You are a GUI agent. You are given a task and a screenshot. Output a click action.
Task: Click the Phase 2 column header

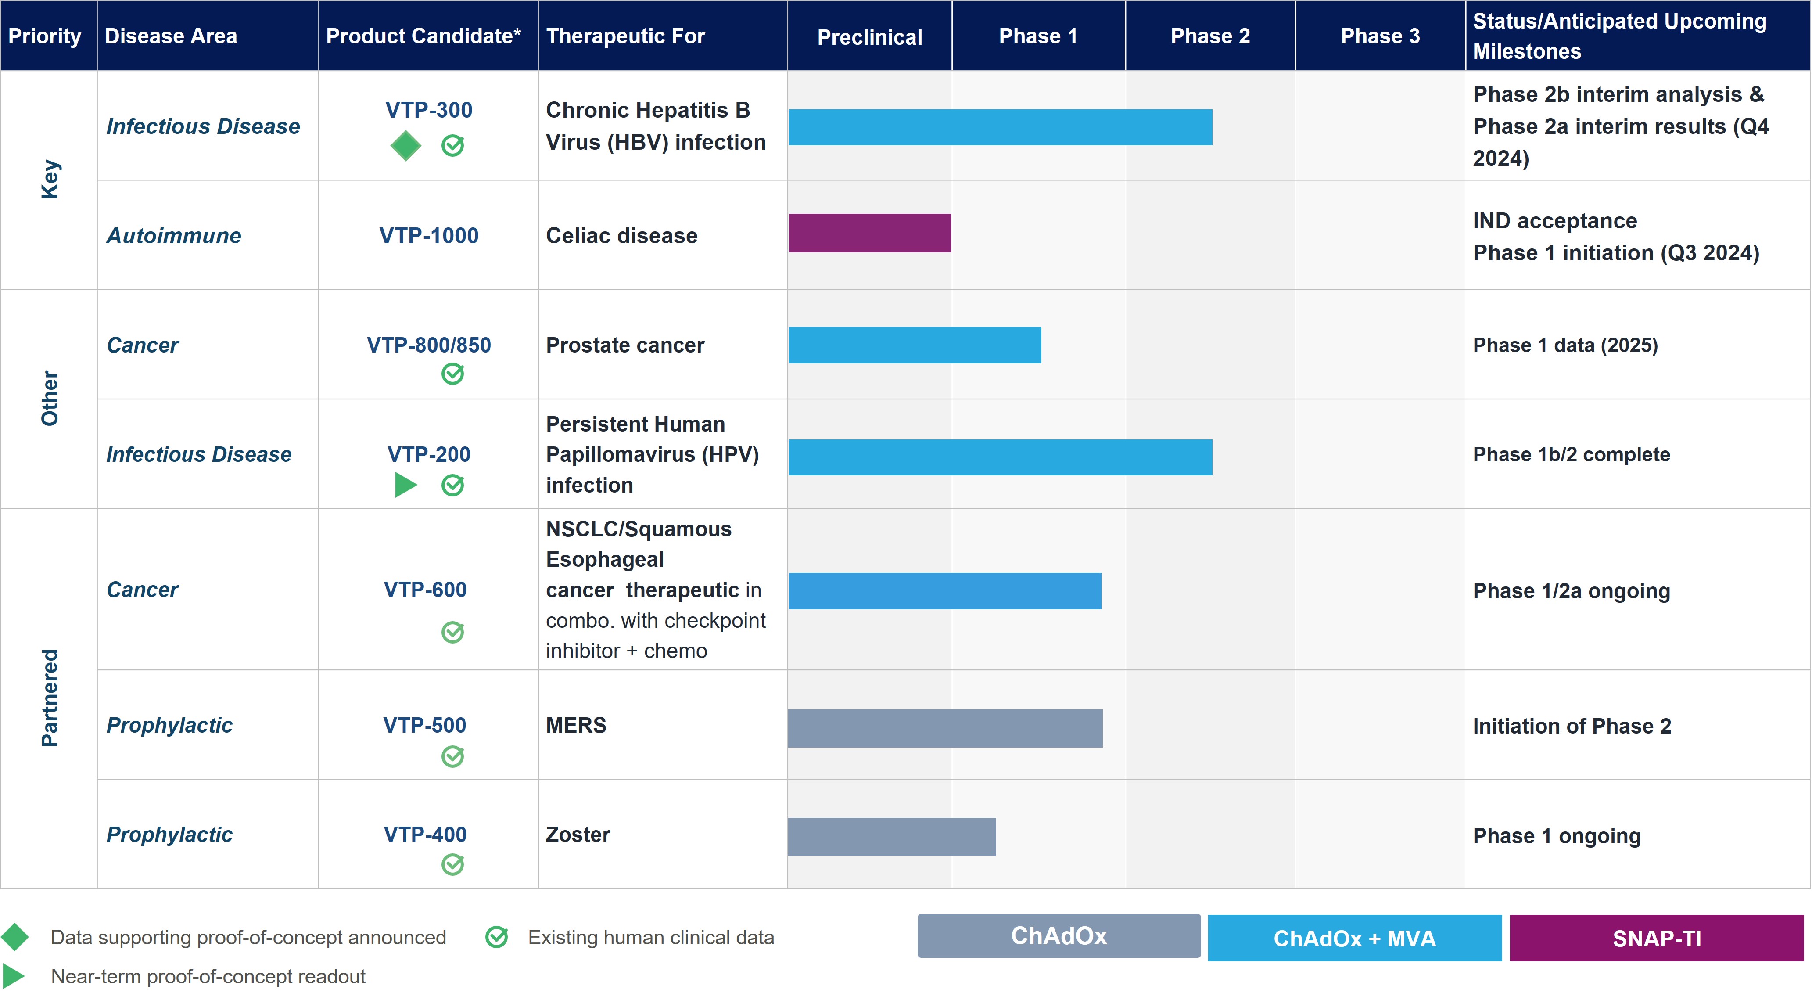1210,36
